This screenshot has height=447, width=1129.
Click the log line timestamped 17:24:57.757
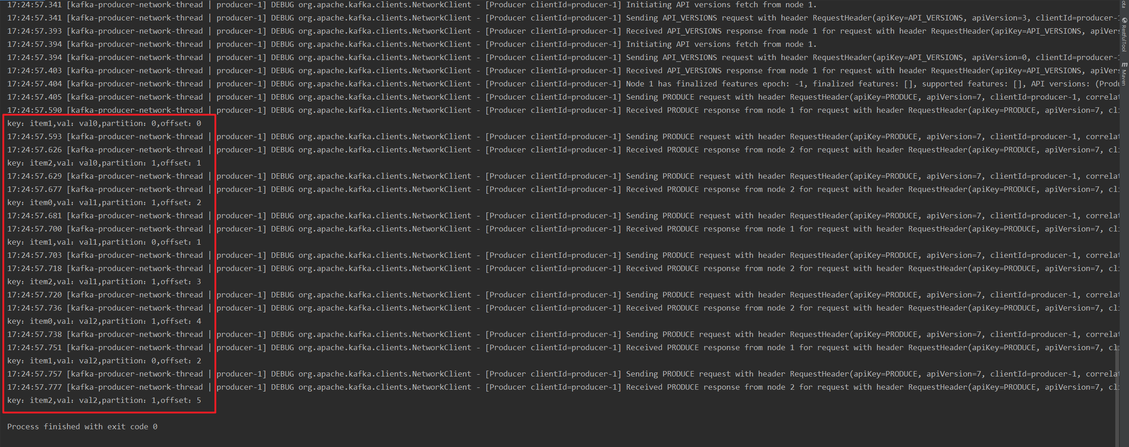[563, 374]
